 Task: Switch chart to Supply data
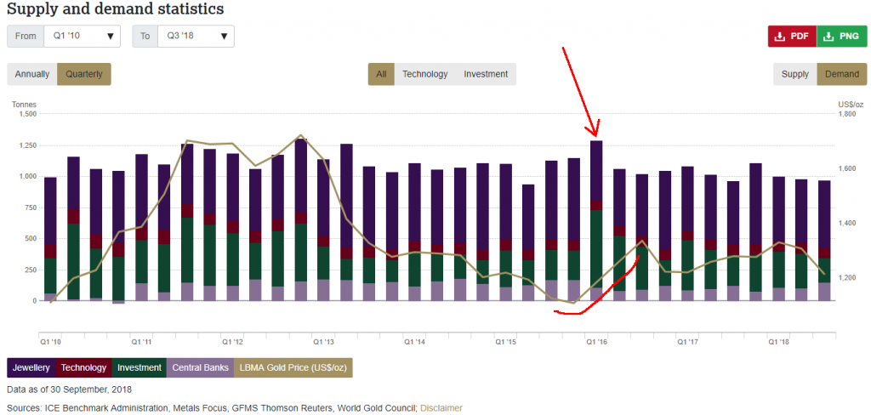[795, 74]
